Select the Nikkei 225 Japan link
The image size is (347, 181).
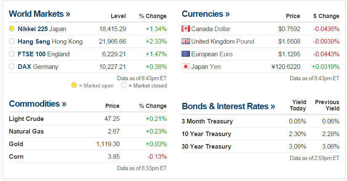pyautogui.click(x=42, y=29)
